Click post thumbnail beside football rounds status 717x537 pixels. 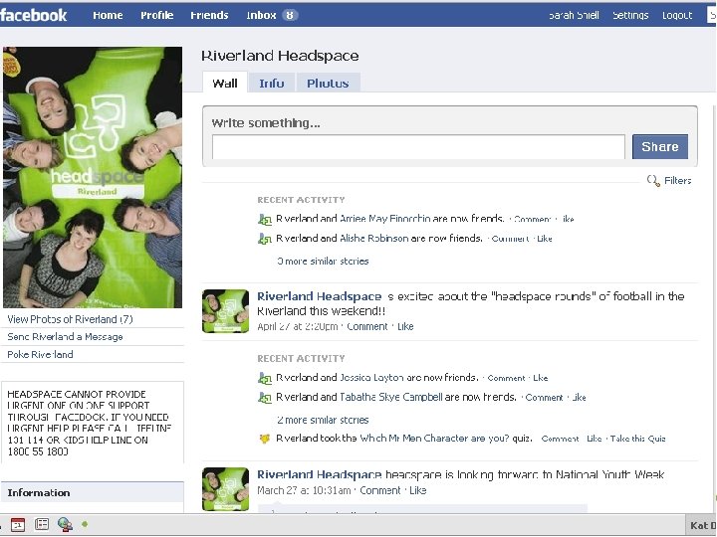pyautogui.click(x=225, y=311)
